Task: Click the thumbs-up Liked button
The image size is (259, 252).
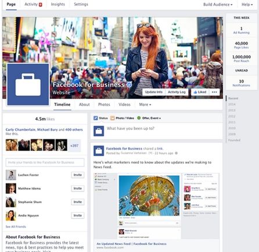Action: point(200,92)
